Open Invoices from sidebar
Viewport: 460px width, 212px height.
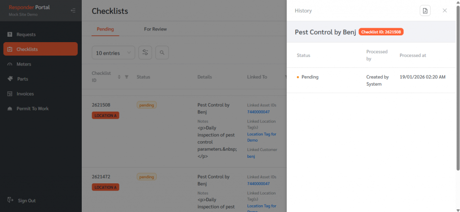(25, 94)
